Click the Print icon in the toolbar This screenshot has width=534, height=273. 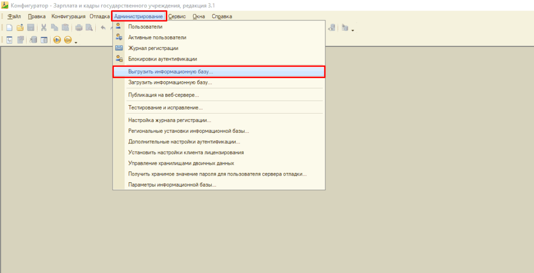79,28
